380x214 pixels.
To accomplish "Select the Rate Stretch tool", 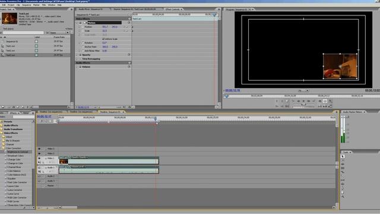I will point(343,172).
